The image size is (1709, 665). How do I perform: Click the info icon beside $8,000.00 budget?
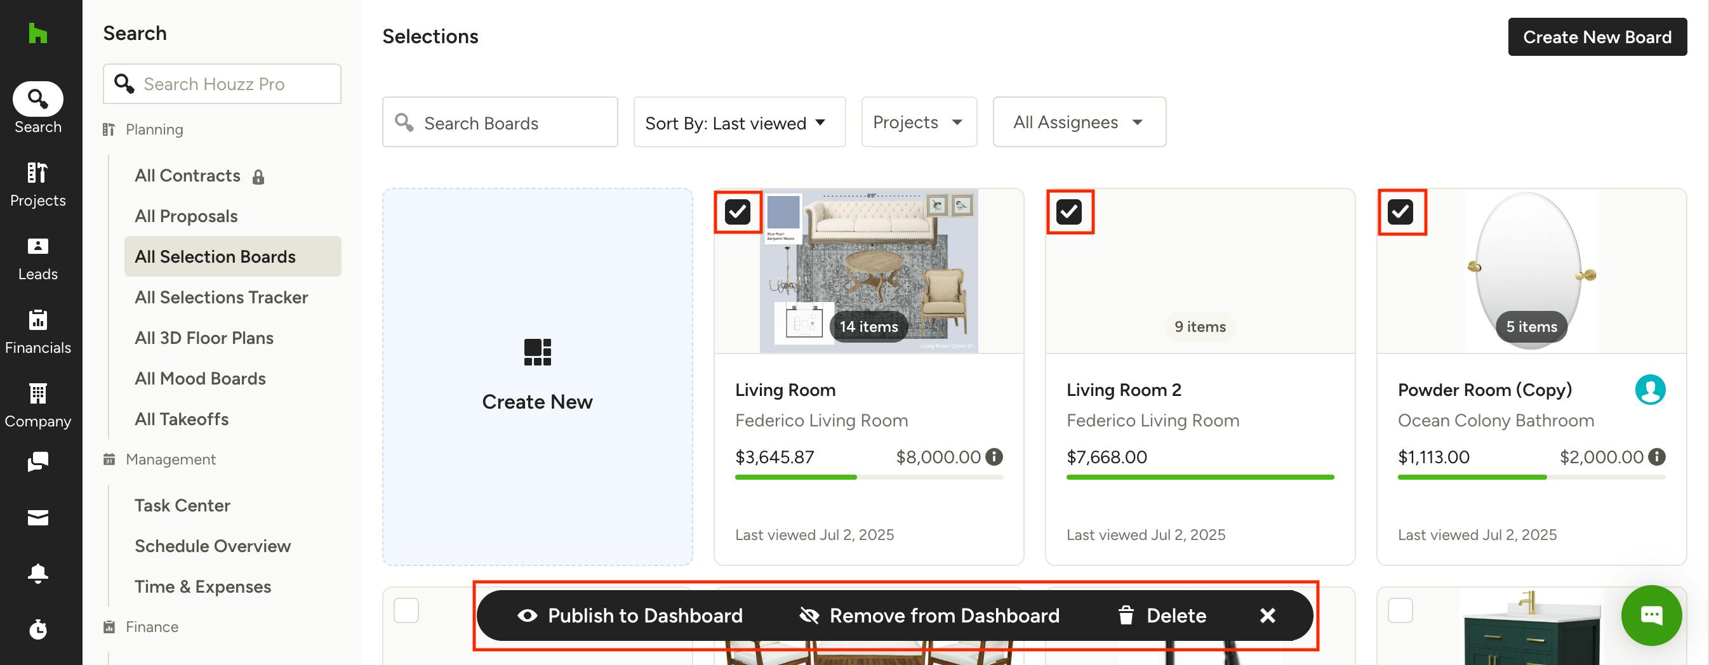point(993,457)
